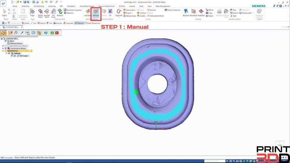290x163 pixels.
Task: Collapse the Features node
Action: tap(7, 53)
